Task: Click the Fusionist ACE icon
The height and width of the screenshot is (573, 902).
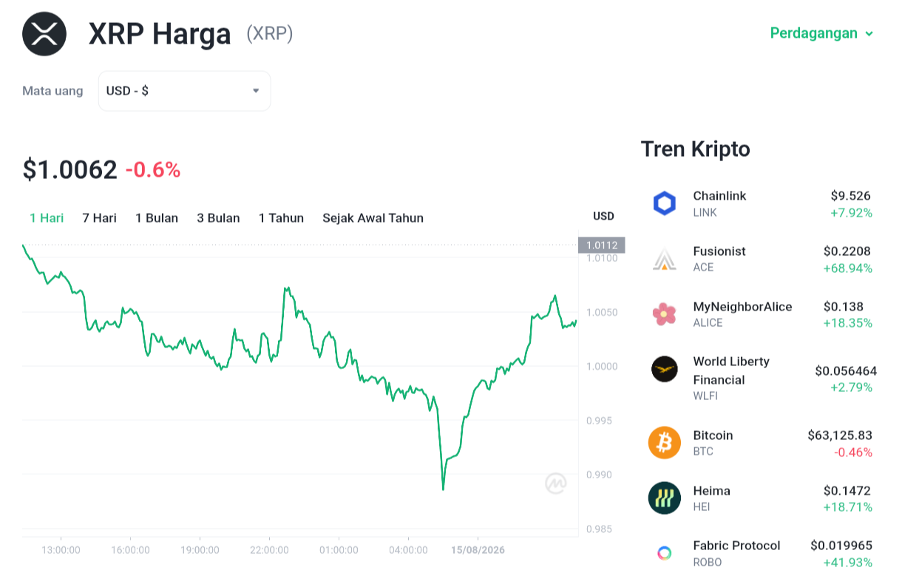Action: point(665,259)
